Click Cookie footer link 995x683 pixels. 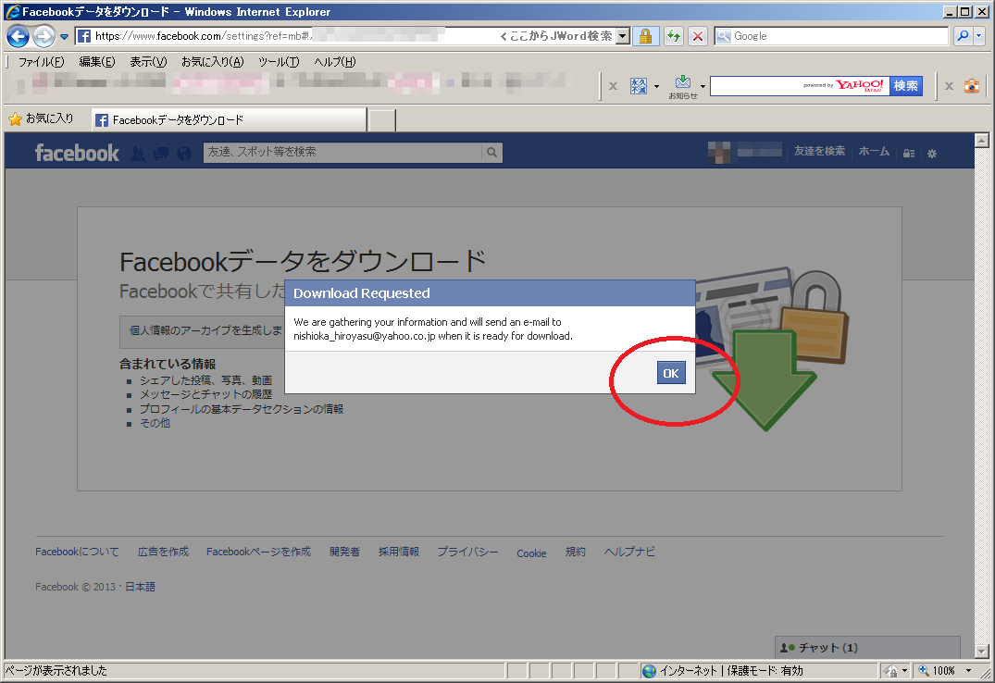coord(531,553)
